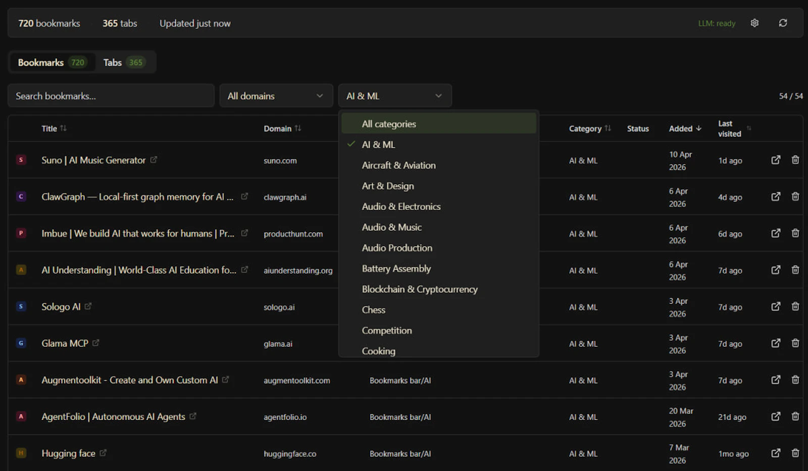Select Art & Design category
The width and height of the screenshot is (808, 471).
click(x=439, y=186)
